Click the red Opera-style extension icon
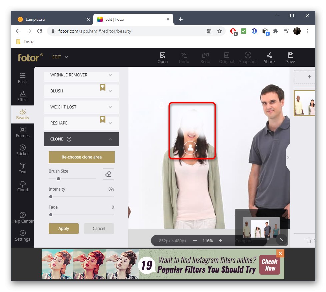The image size is (326, 292). (233, 31)
